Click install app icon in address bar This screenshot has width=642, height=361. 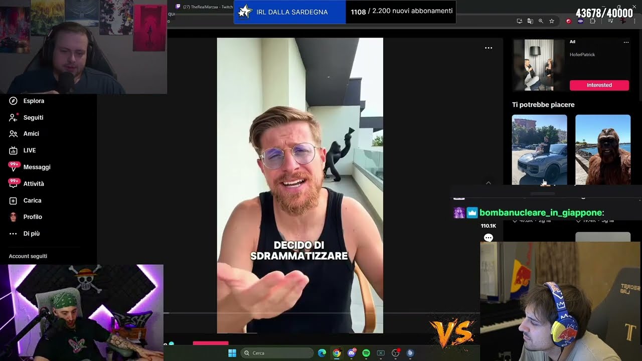click(520, 21)
